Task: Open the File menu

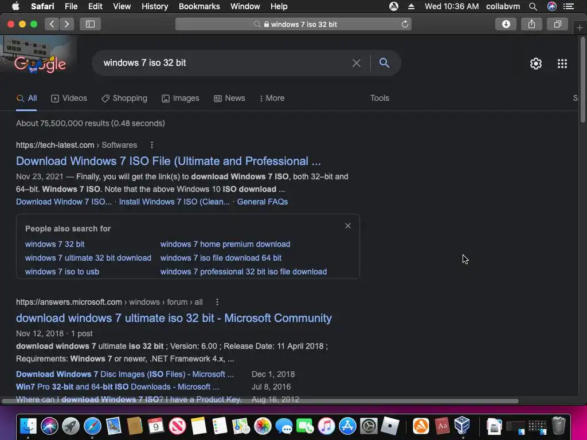Action: (71, 6)
